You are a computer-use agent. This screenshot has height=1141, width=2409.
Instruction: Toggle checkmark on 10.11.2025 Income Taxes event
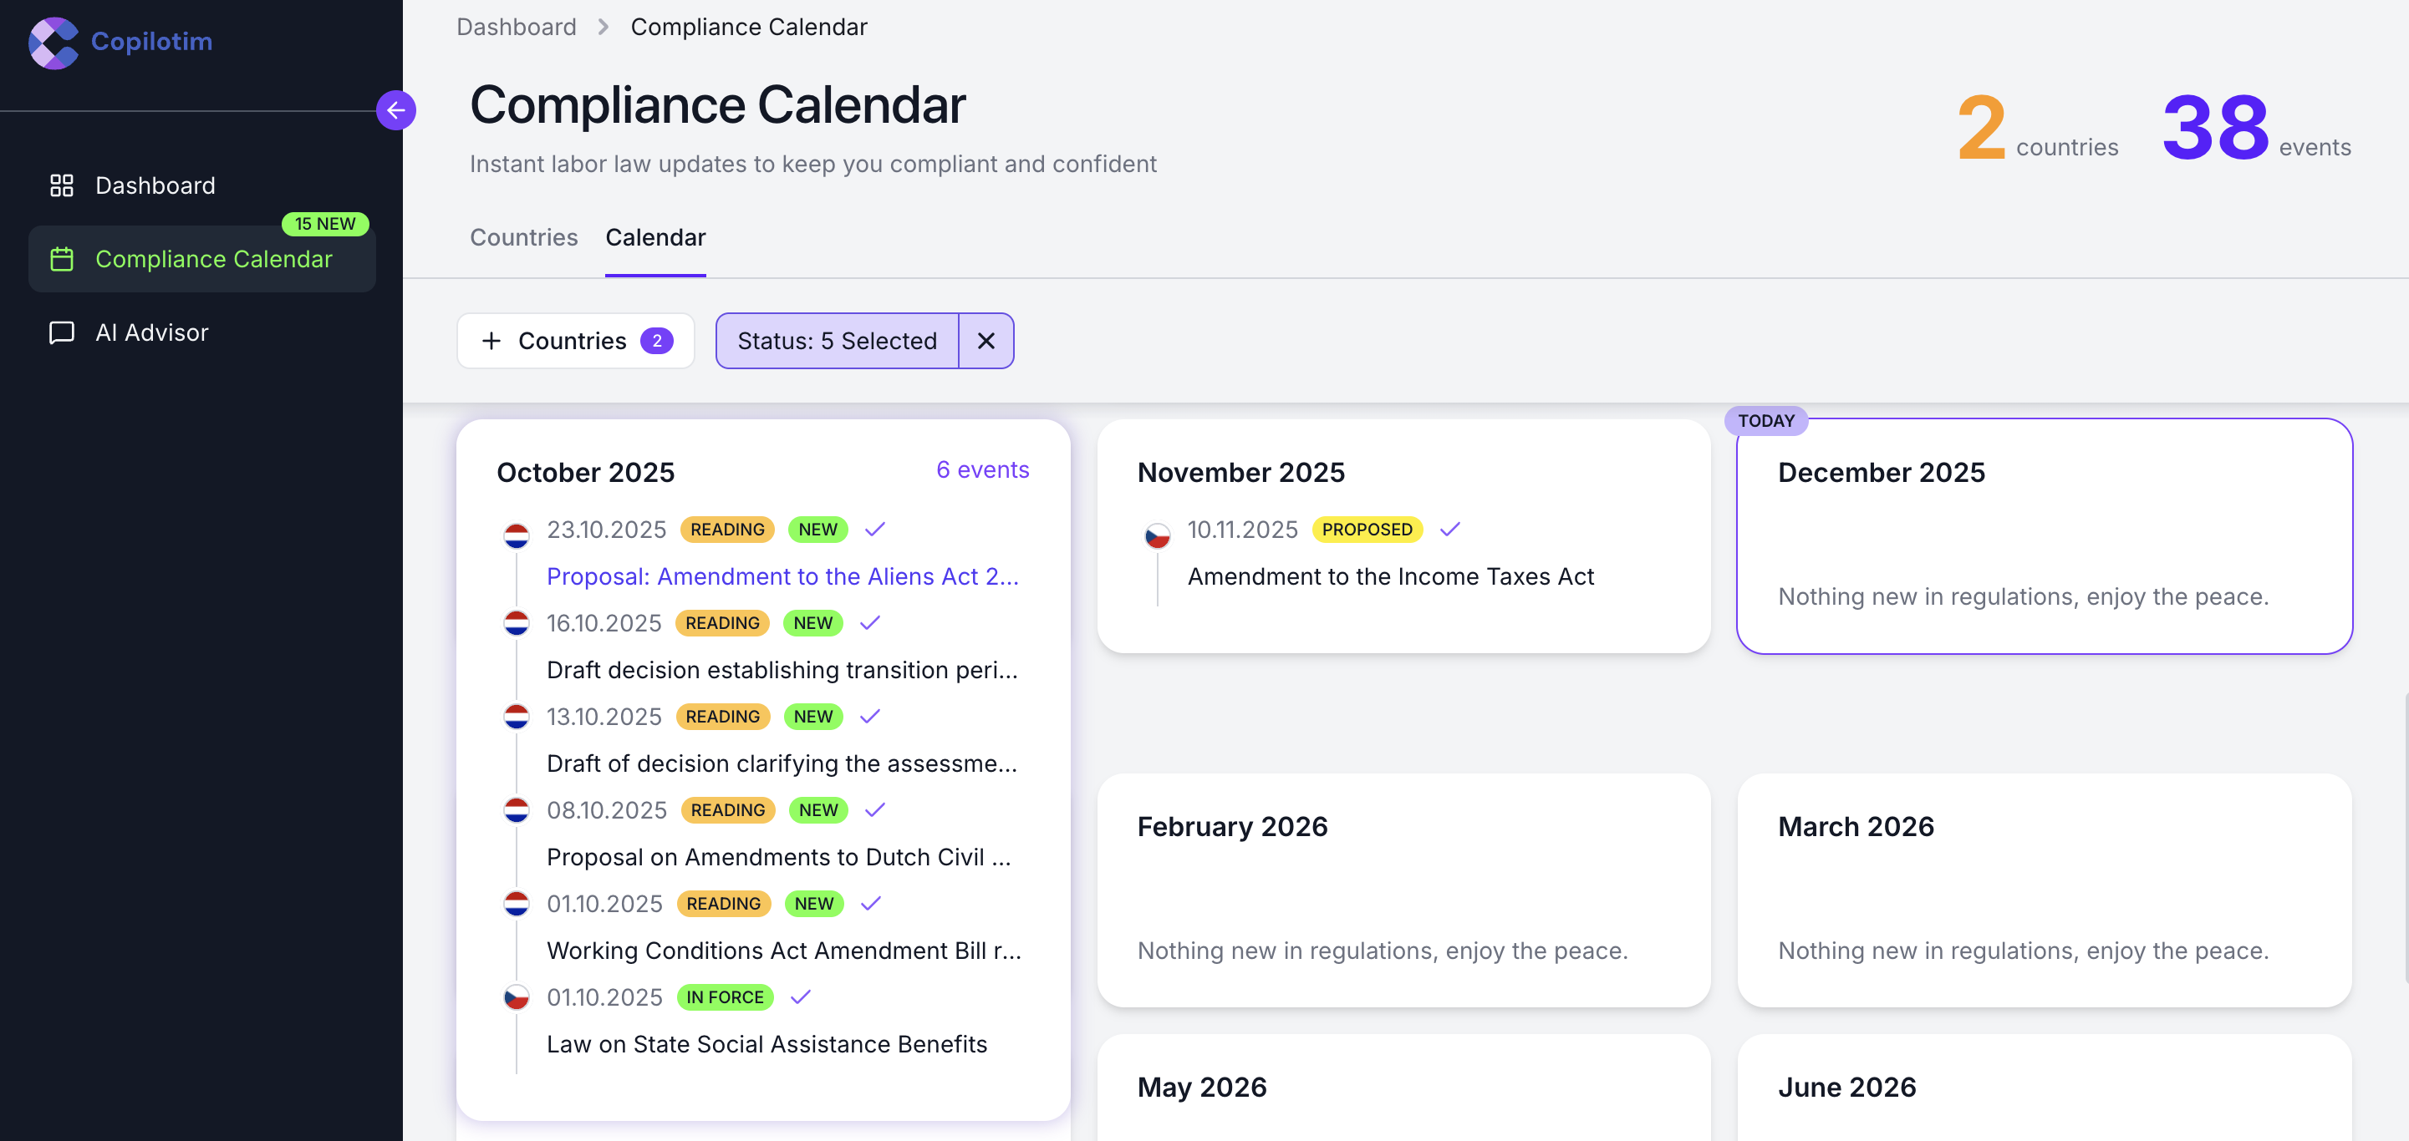[x=1449, y=530]
